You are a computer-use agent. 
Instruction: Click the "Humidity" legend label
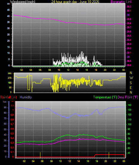click(26, 97)
